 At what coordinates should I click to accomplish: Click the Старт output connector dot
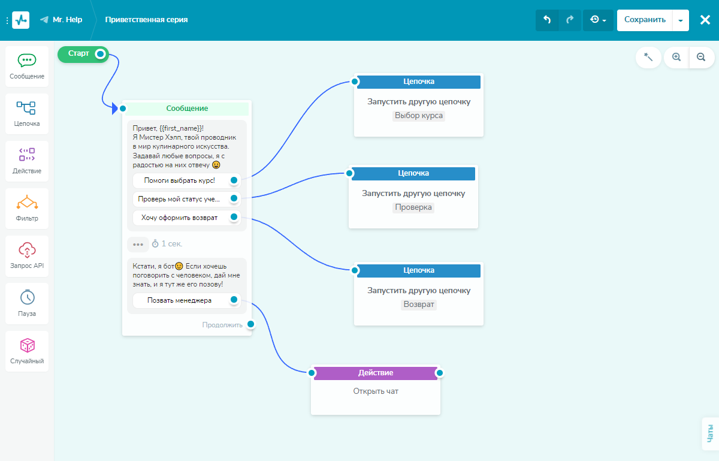[x=100, y=54]
